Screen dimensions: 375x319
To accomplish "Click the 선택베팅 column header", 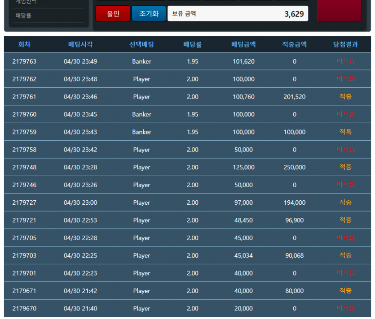I will coord(141,44).
